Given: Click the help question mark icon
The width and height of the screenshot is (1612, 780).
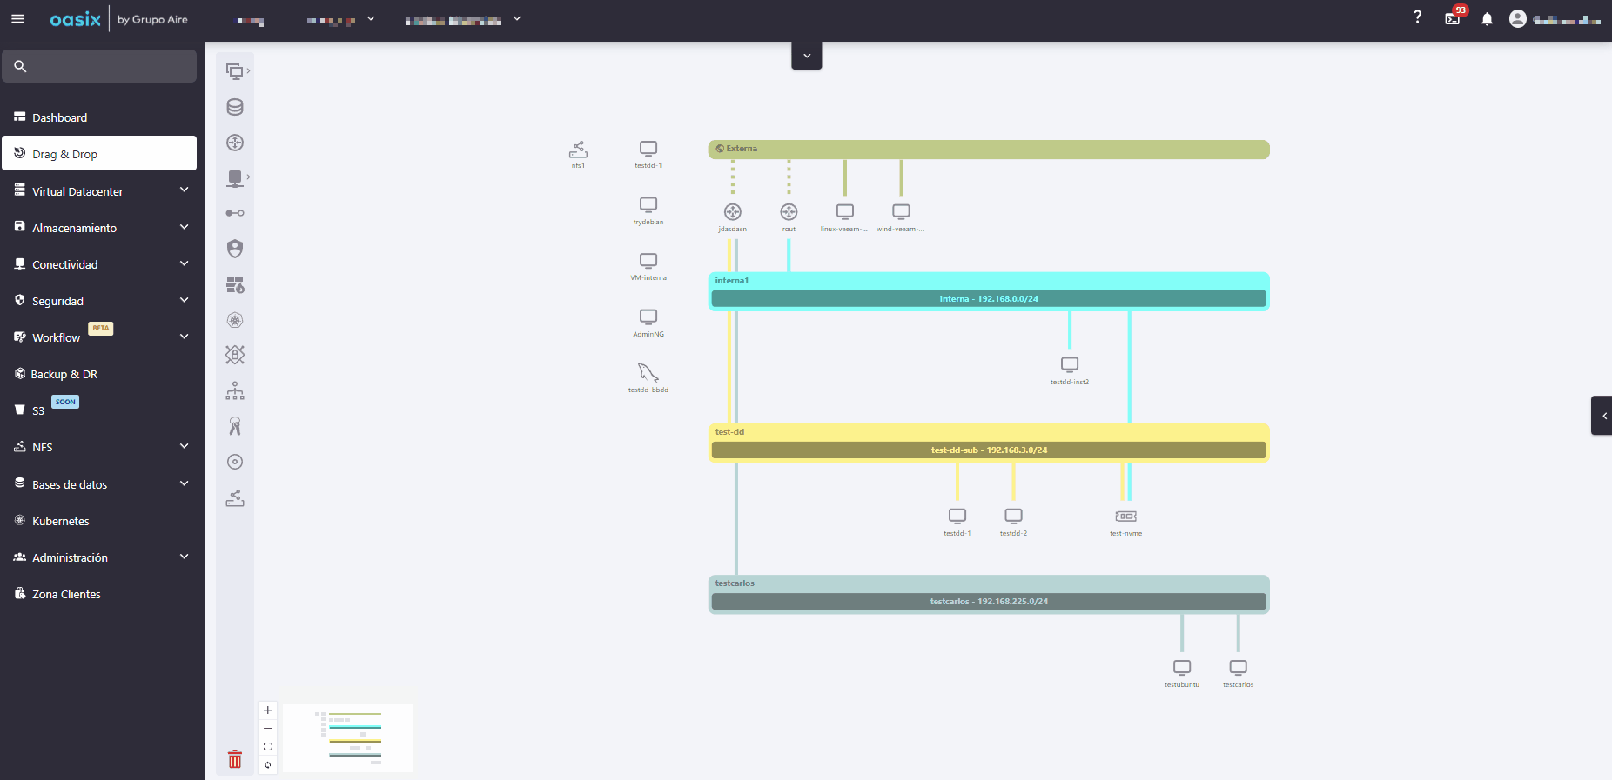Looking at the screenshot, I should (1417, 17).
